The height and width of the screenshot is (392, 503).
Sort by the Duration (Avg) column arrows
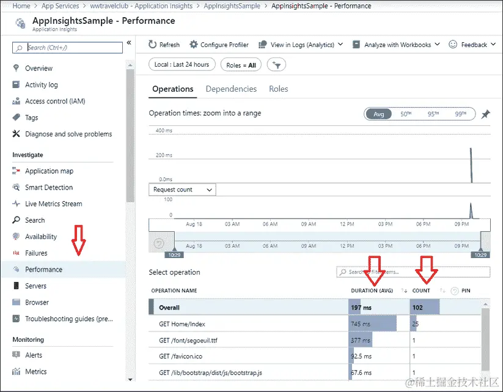pyautogui.click(x=404, y=290)
